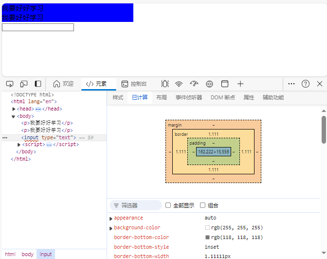Open the Memory chip tool
This screenshot has width=327, height=259.
[209, 84]
